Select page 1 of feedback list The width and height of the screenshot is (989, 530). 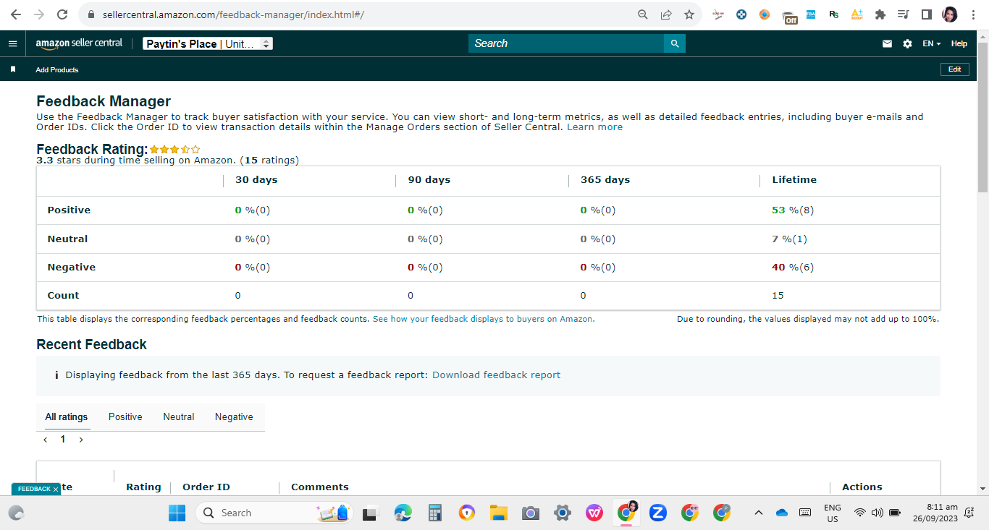point(63,440)
